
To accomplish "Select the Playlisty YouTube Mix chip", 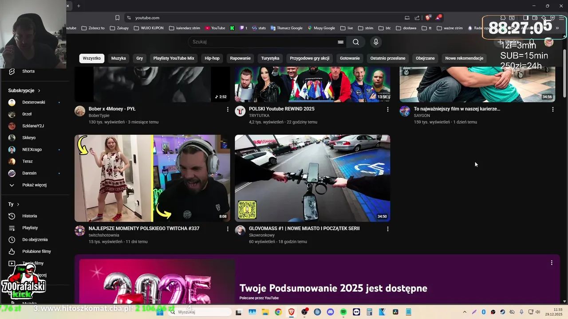I will (x=174, y=58).
